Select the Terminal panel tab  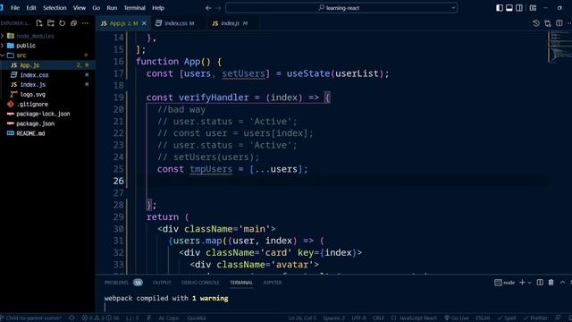click(x=241, y=283)
